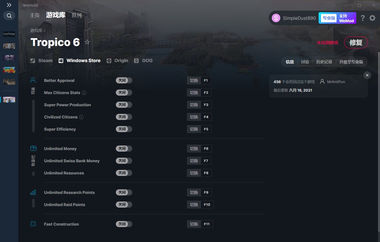Select the fourth game thumbnail in sidebar
This screenshot has width=380, height=242.
pos(9,70)
